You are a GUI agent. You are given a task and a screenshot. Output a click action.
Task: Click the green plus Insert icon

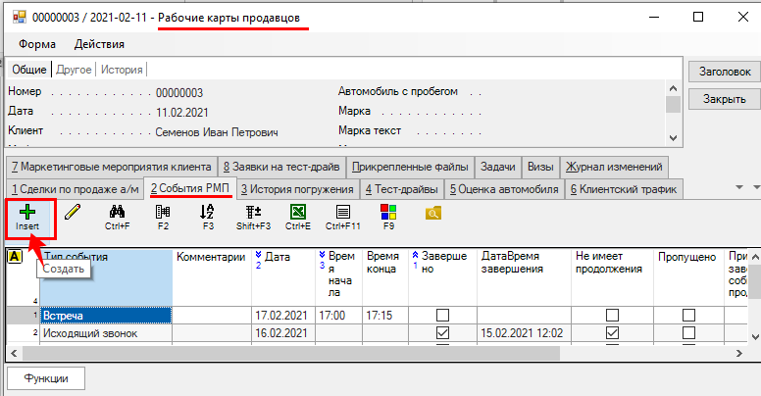coord(27,212)
